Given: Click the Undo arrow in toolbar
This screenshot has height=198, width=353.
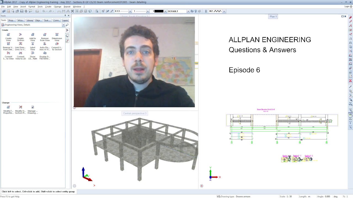Looking at the screenshot, I should point(44,11).
